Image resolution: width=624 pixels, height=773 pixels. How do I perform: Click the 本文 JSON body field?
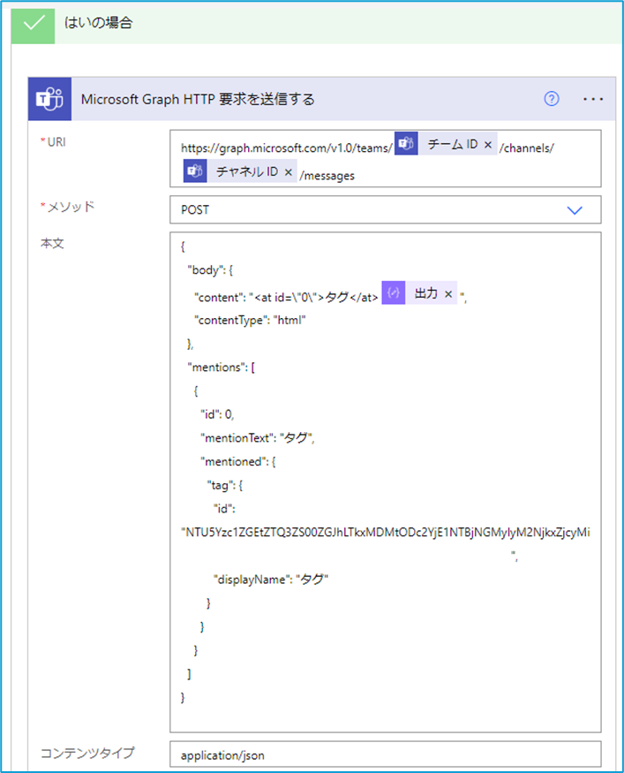(x=385, y=481)
